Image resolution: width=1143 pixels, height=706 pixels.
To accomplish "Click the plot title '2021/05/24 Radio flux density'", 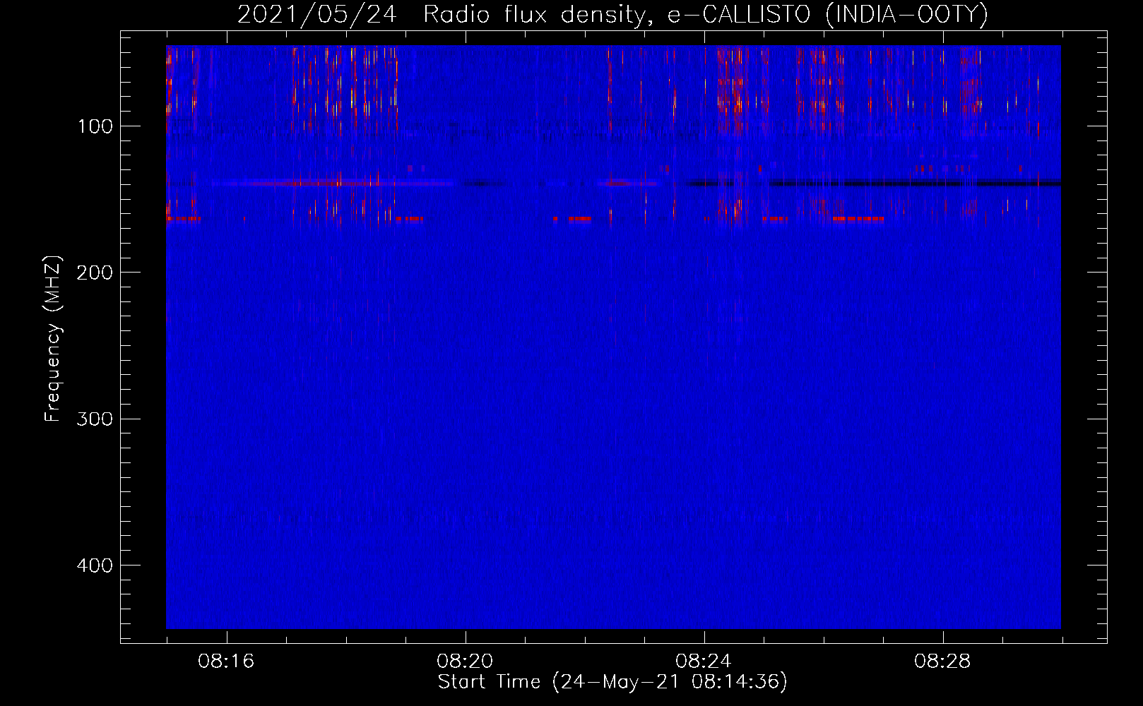I will coord(612,14).
